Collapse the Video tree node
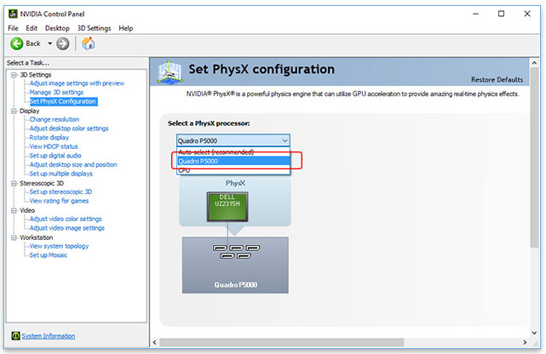Image resolution: width=546 pixels, height=354 pixels. click(x=14, y=210)
